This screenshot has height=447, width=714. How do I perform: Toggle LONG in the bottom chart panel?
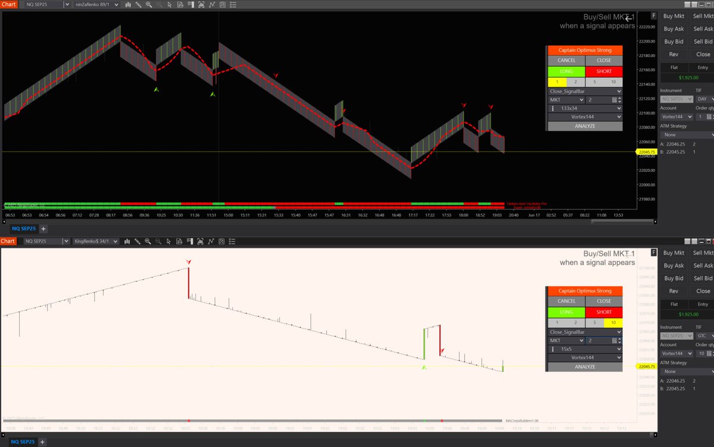(566, 311)
